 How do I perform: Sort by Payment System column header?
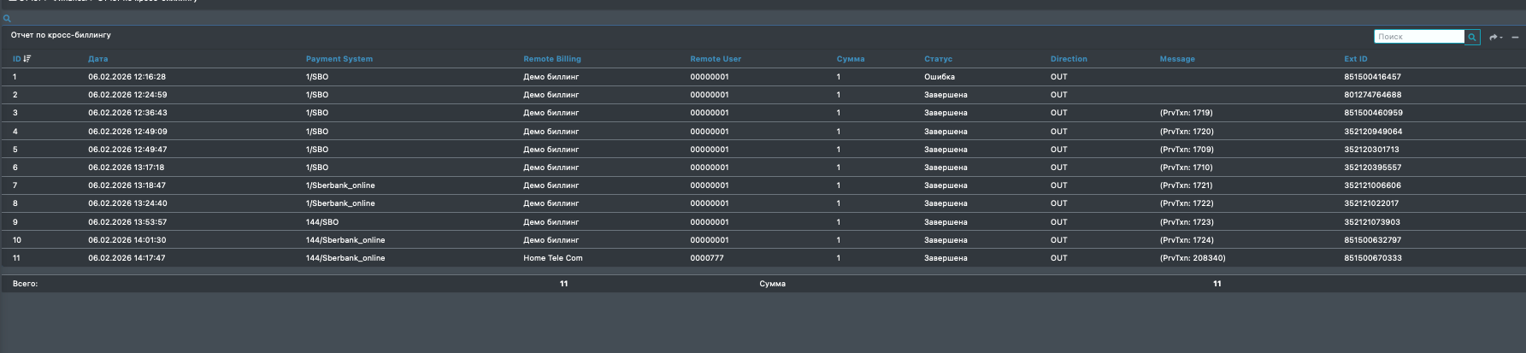[x=339, y=59]
